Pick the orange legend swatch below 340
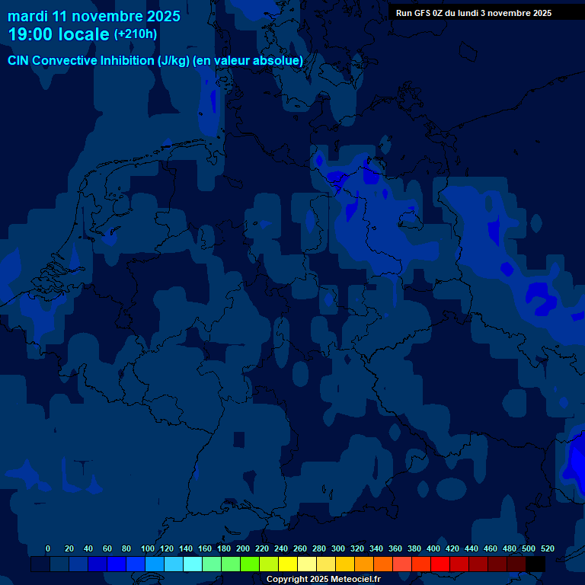Screen dimensions: 585x585 coord(364,564)
